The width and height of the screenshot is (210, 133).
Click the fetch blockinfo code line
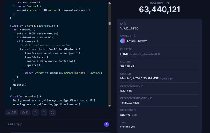coord(50,49)
